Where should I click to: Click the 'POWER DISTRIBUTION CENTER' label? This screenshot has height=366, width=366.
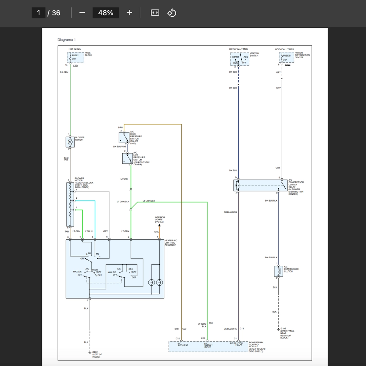(x=302, y=55)
